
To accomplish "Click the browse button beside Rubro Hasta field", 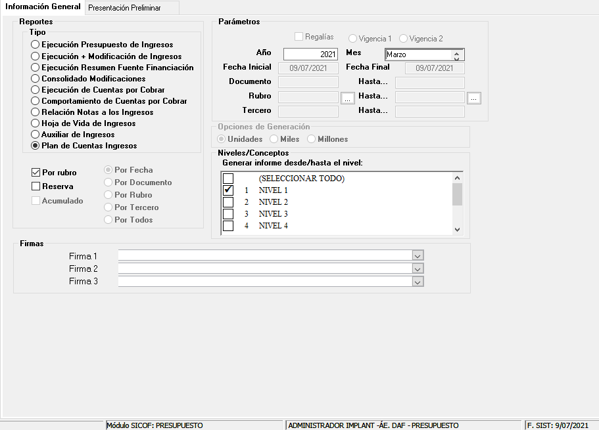I will click(474, 98).
